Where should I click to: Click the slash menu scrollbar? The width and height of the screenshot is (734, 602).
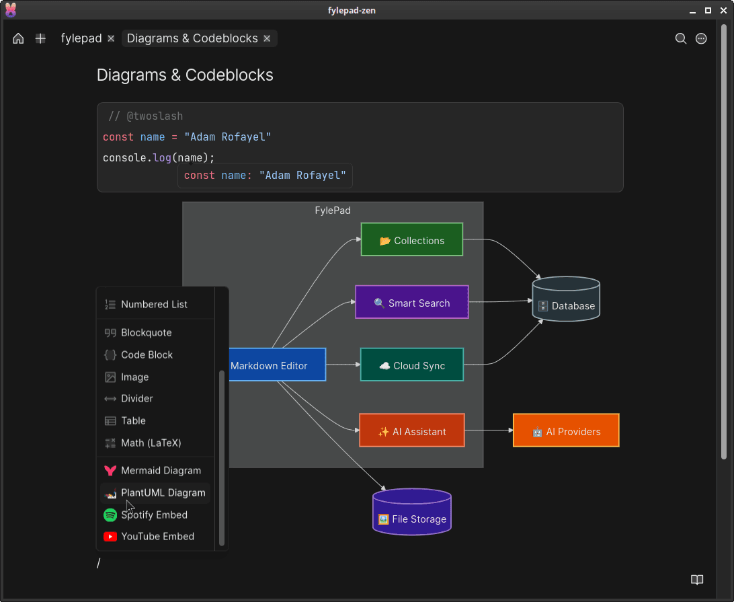click(222, 458)
